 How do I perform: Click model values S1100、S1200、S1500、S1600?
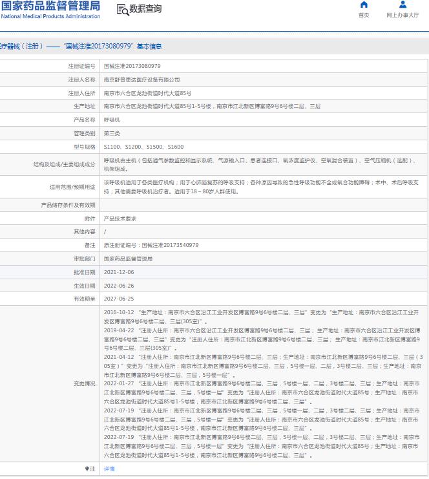click(143, 147)
